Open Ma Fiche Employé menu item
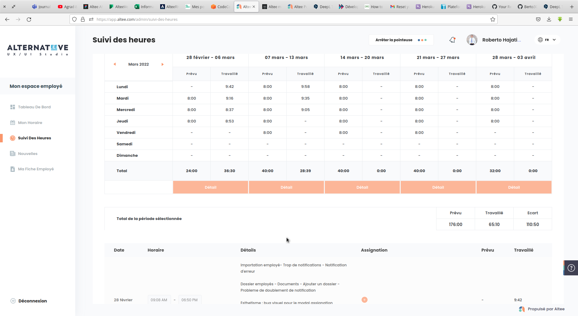The height and width of the screenshot is (316, 578). [x=36, y=169]
